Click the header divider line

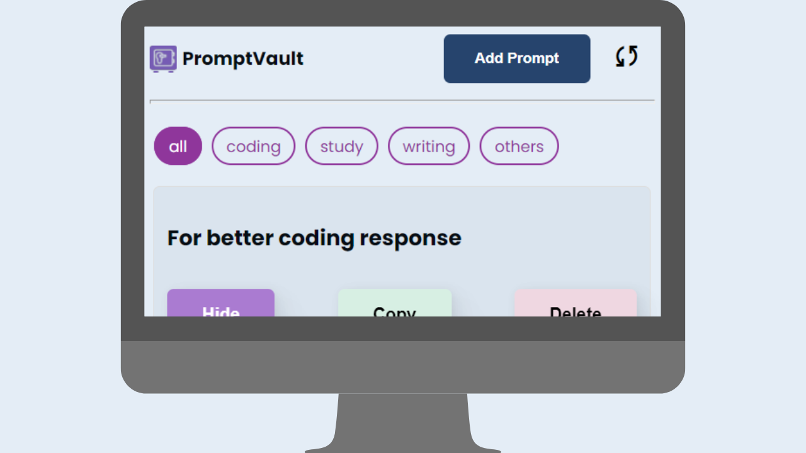[402, 100]
